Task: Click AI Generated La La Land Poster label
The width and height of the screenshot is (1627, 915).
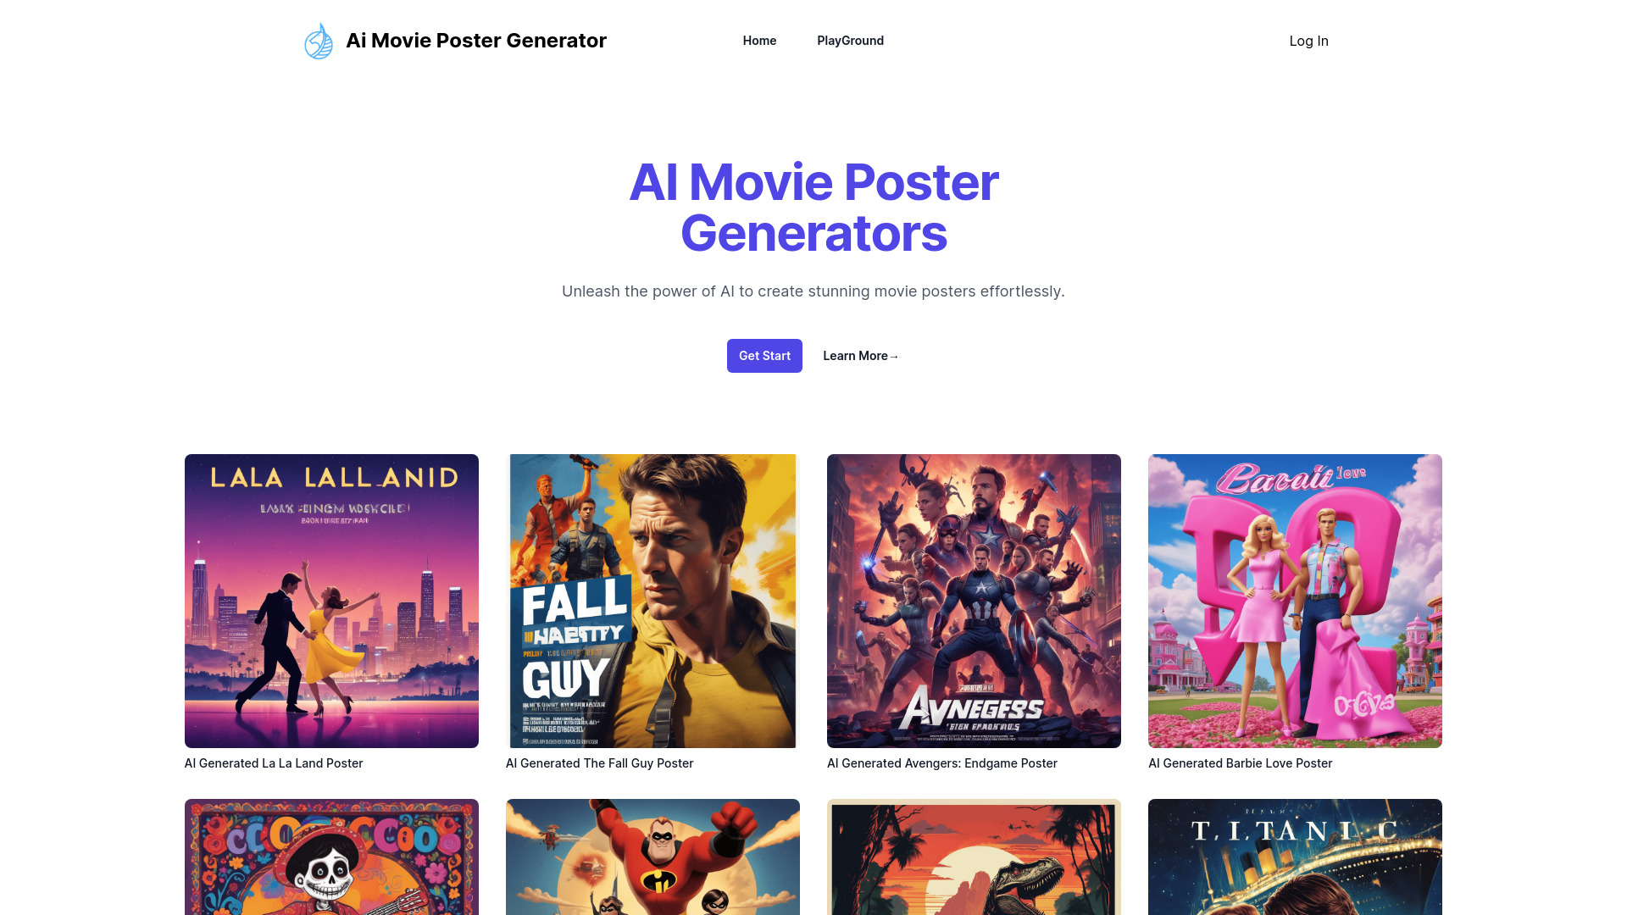Action: pyautogui.click(x=273, y=763)
